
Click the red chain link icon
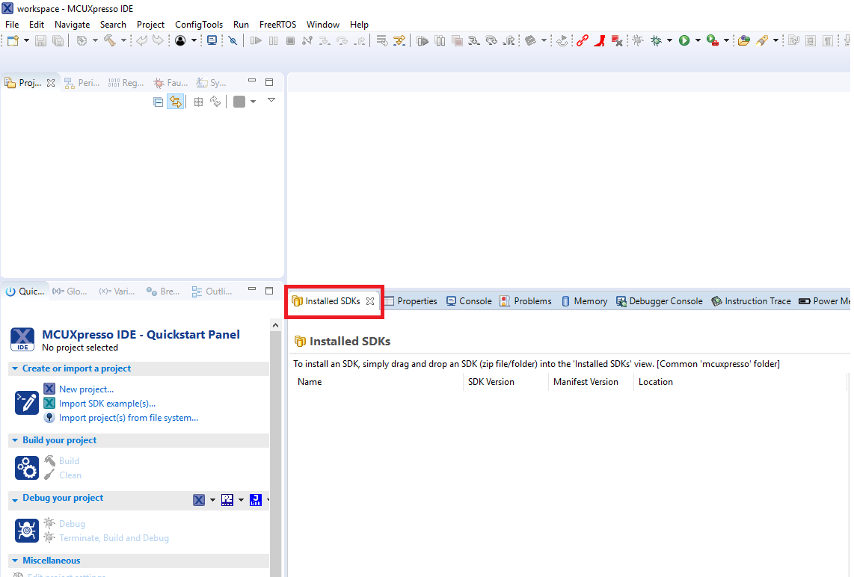click(583, 40)
